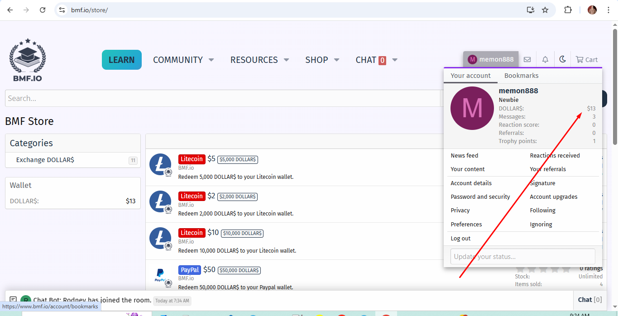Click the browser forward arrow
The width and height of the screenshot is (618, 316).
pos(26,10)
